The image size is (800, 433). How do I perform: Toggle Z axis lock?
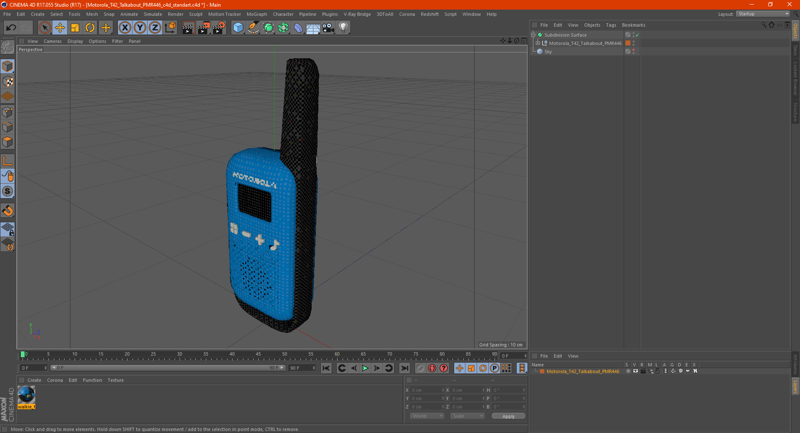[155, 28]
